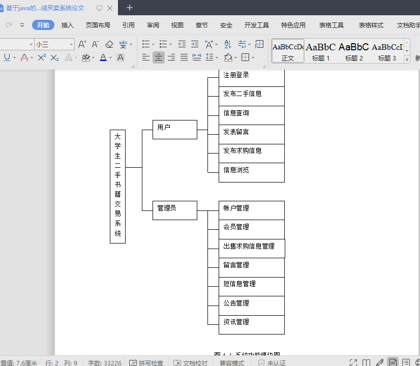The image size is (420, 366).
Task: Open font name dropdown arrow
Action: pyautogui.click(x=31, y=44)
